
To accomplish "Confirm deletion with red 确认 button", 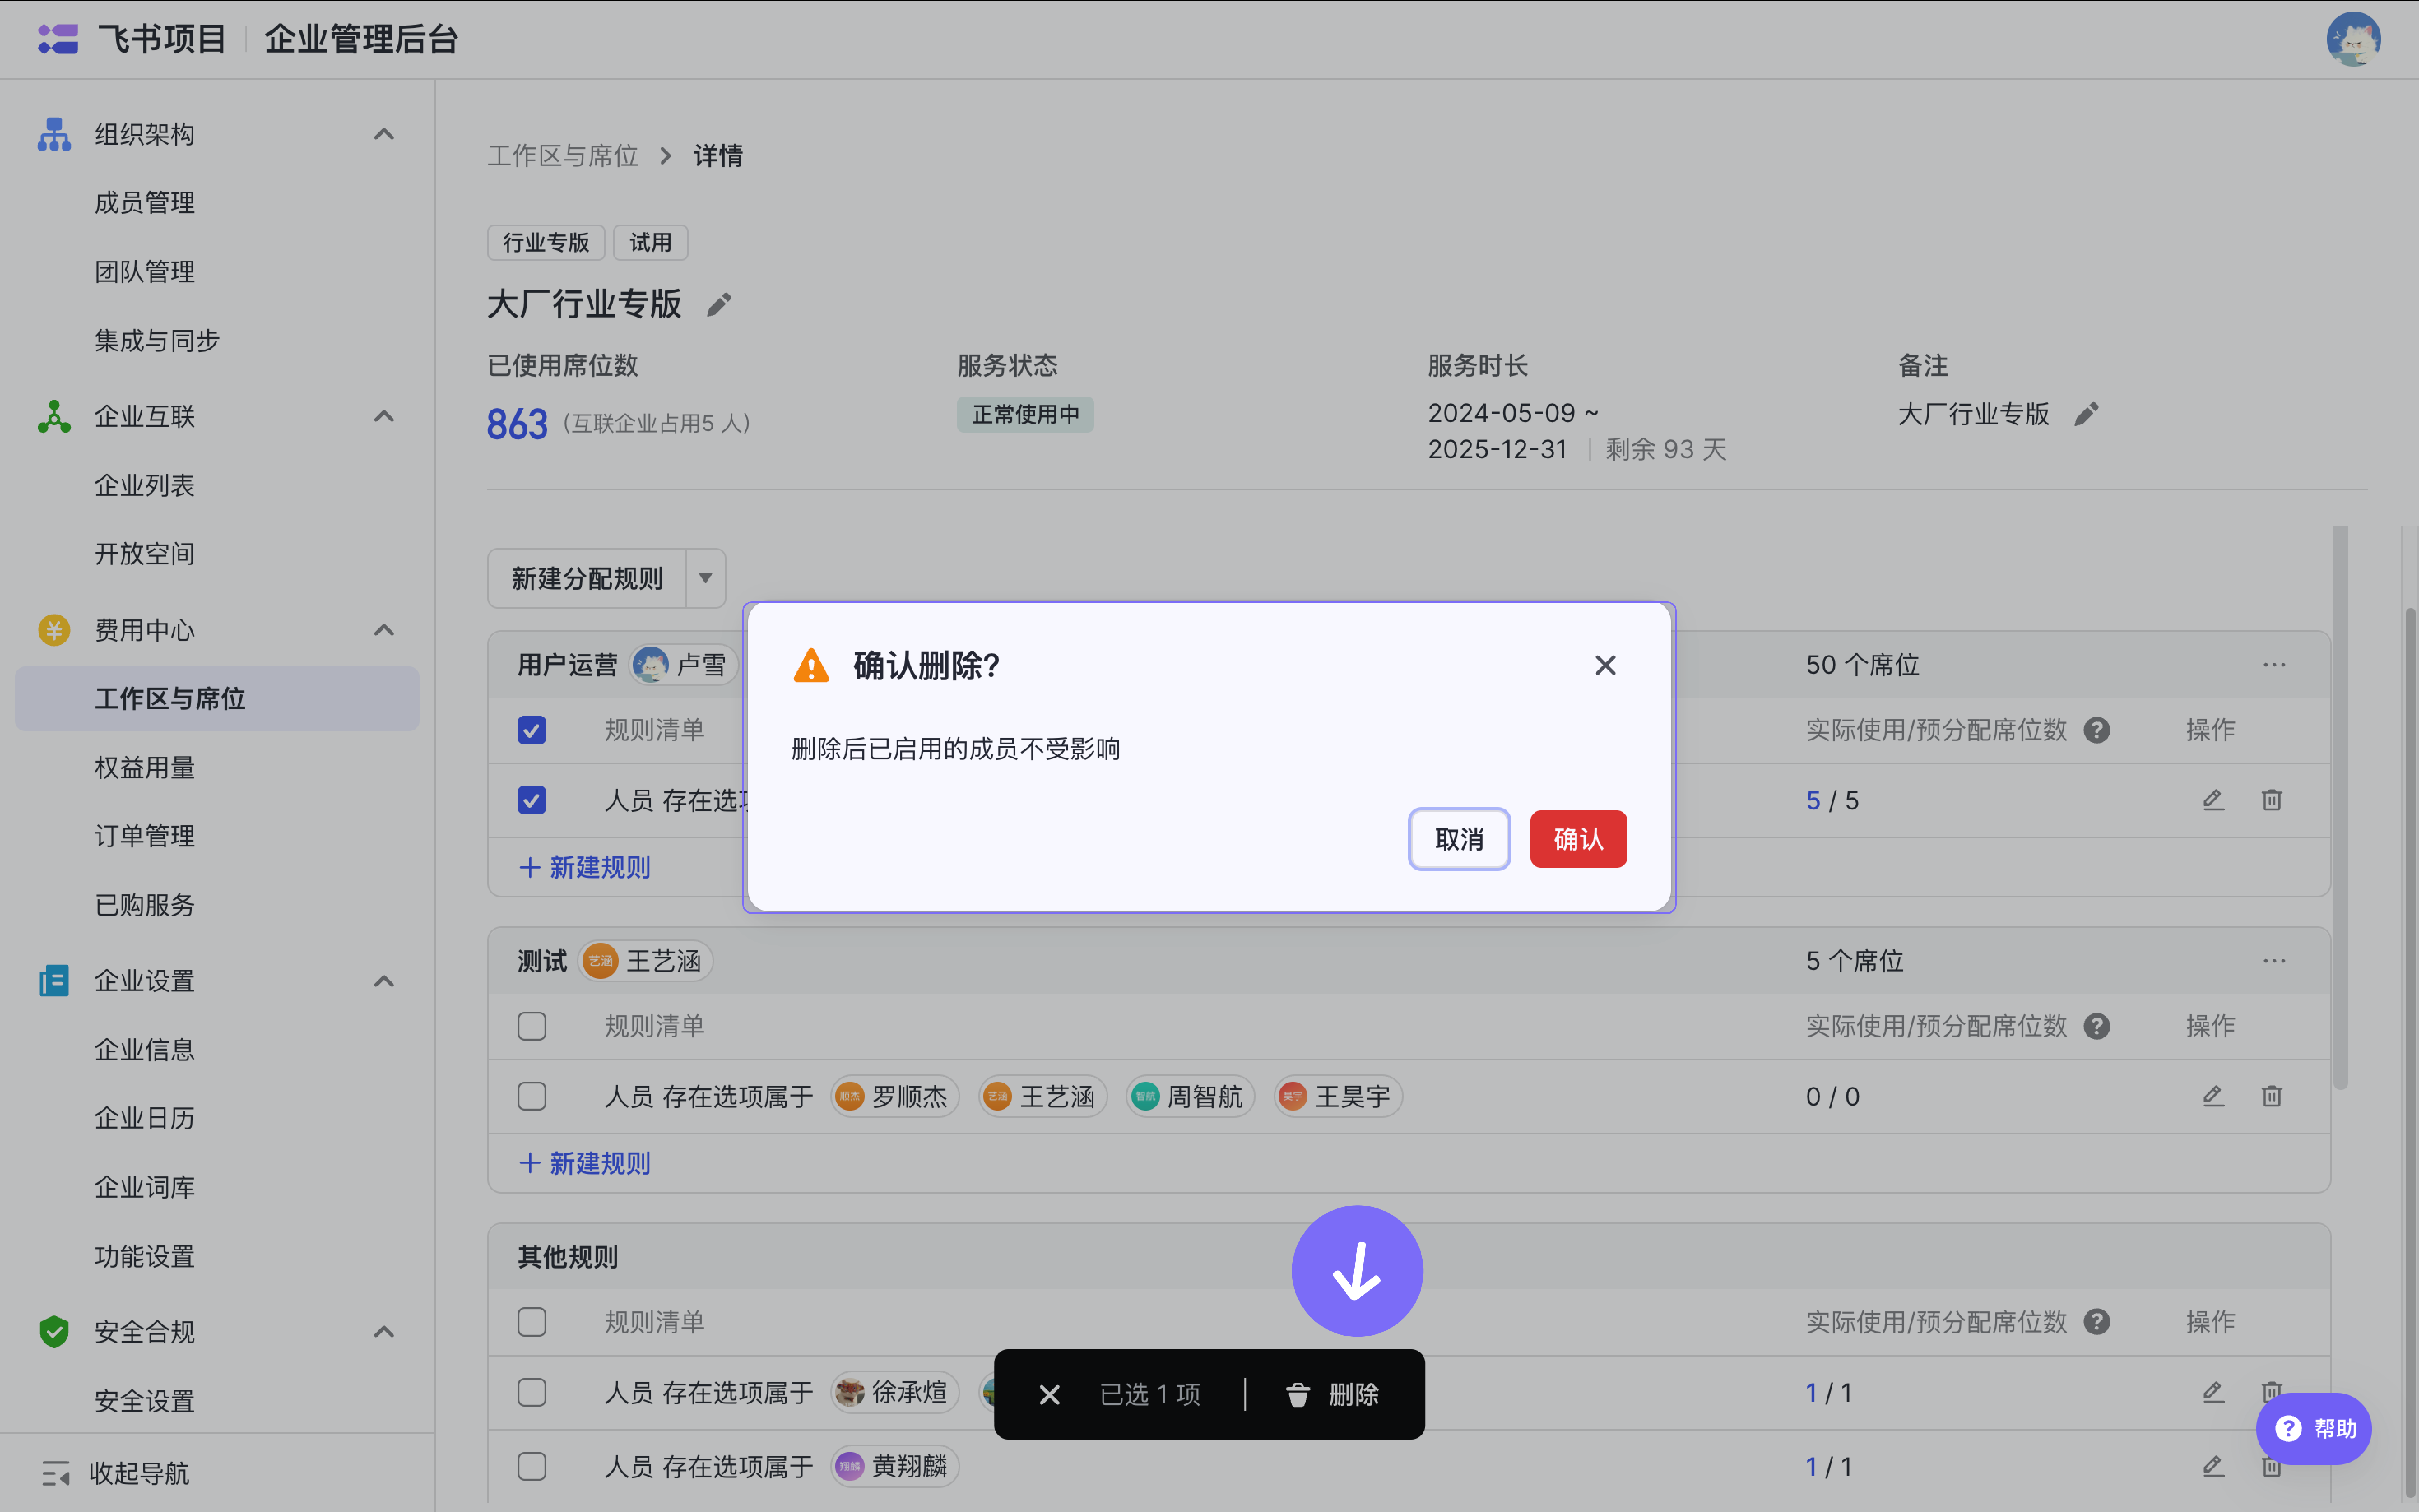I will (1578, 839).
